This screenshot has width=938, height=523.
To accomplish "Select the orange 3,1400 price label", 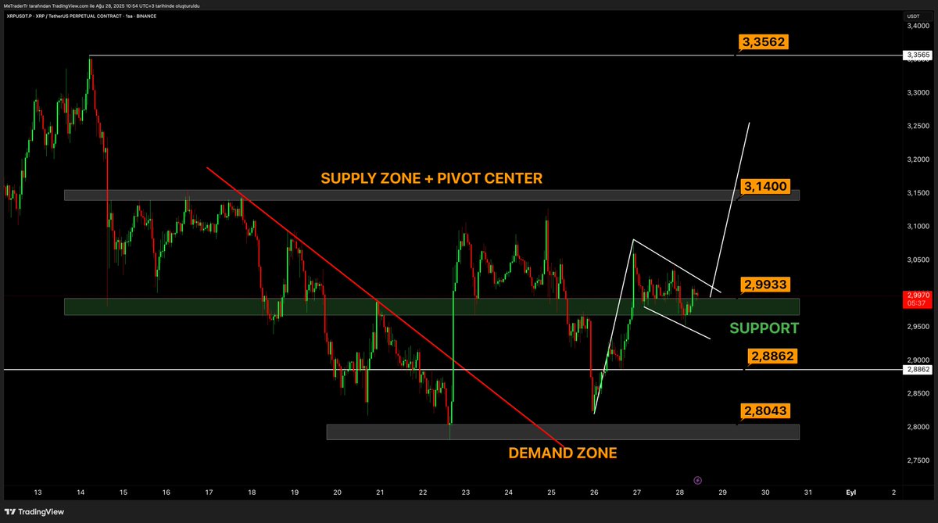I will [x=764, y=187].
